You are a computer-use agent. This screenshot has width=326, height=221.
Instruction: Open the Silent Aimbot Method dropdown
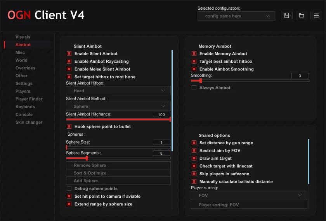pyautogui.click(x=118, y=106)
